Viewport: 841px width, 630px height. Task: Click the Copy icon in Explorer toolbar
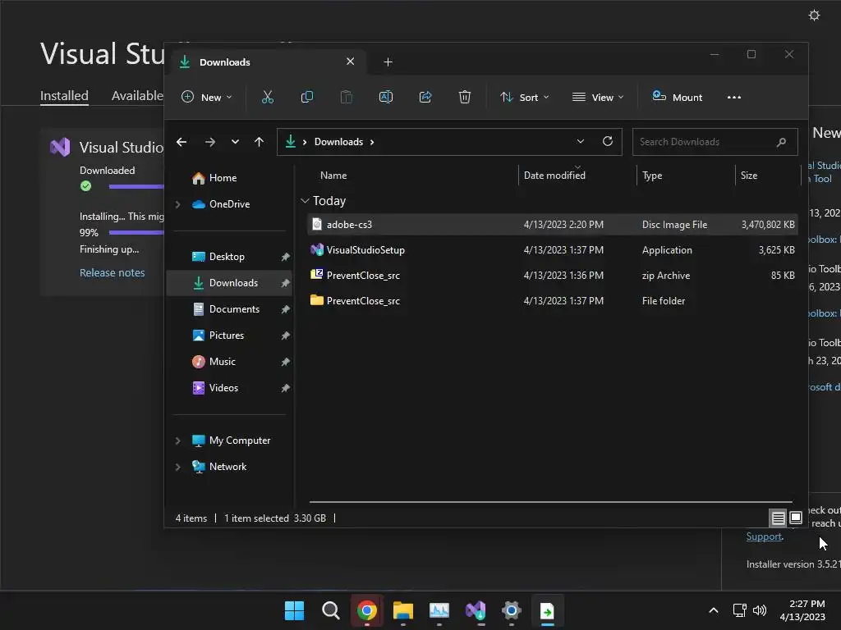coord(307,97)
